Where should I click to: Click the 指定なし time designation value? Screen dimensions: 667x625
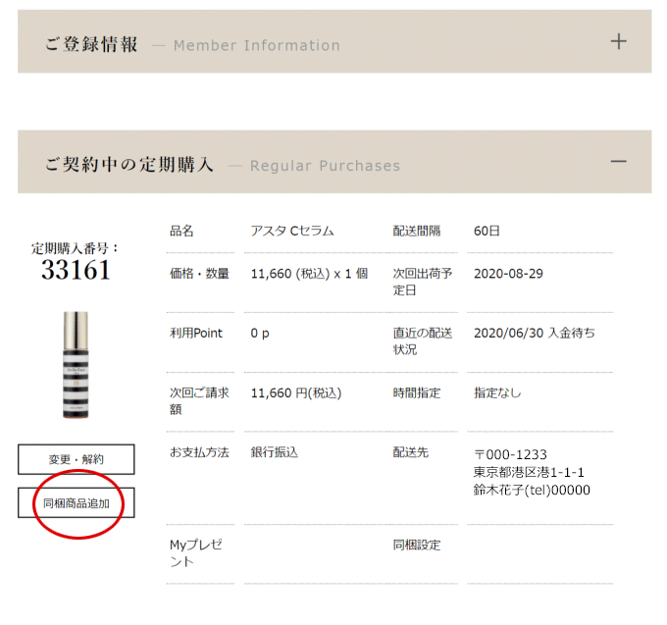coord(497,393)
